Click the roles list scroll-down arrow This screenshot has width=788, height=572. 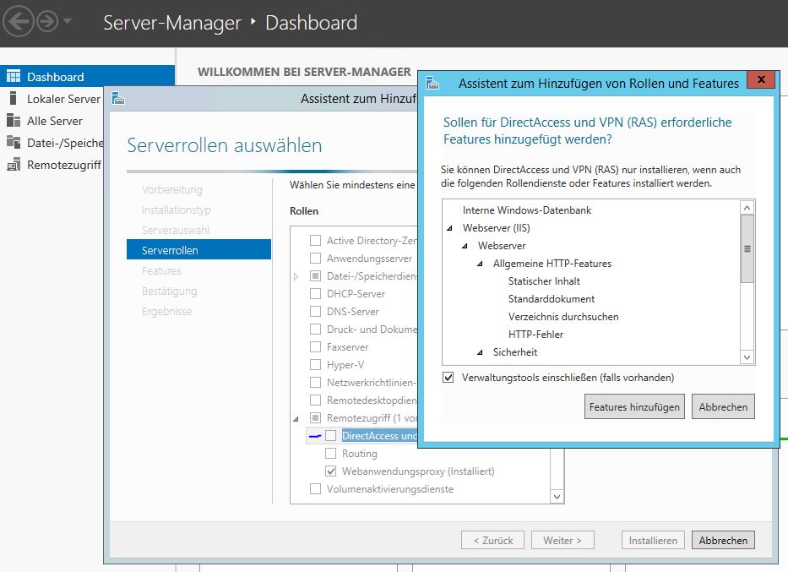tap(557, 497)
